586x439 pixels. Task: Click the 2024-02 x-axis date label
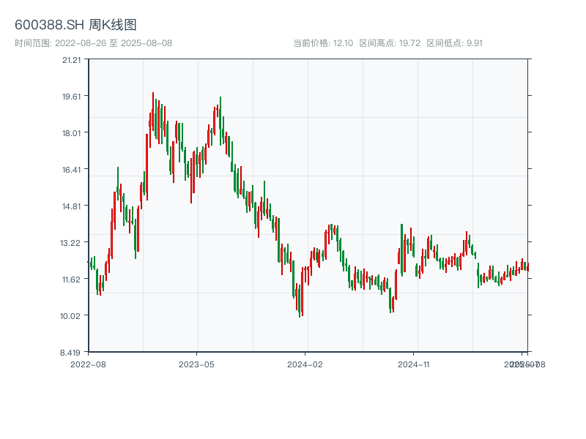click(305, 364)
